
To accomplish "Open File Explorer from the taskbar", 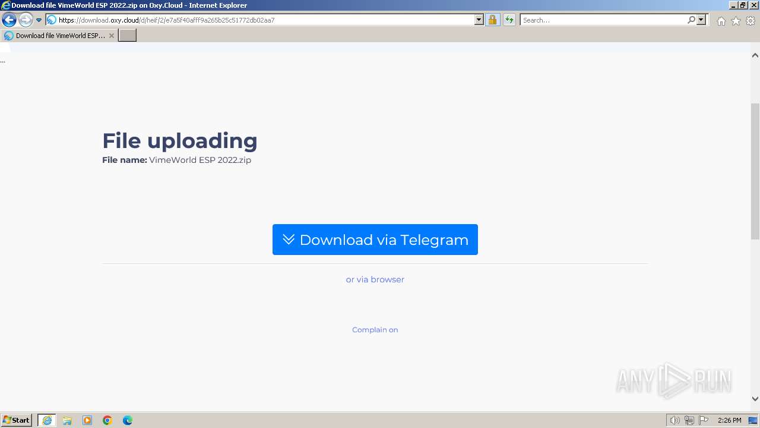I will coord(67,420).
